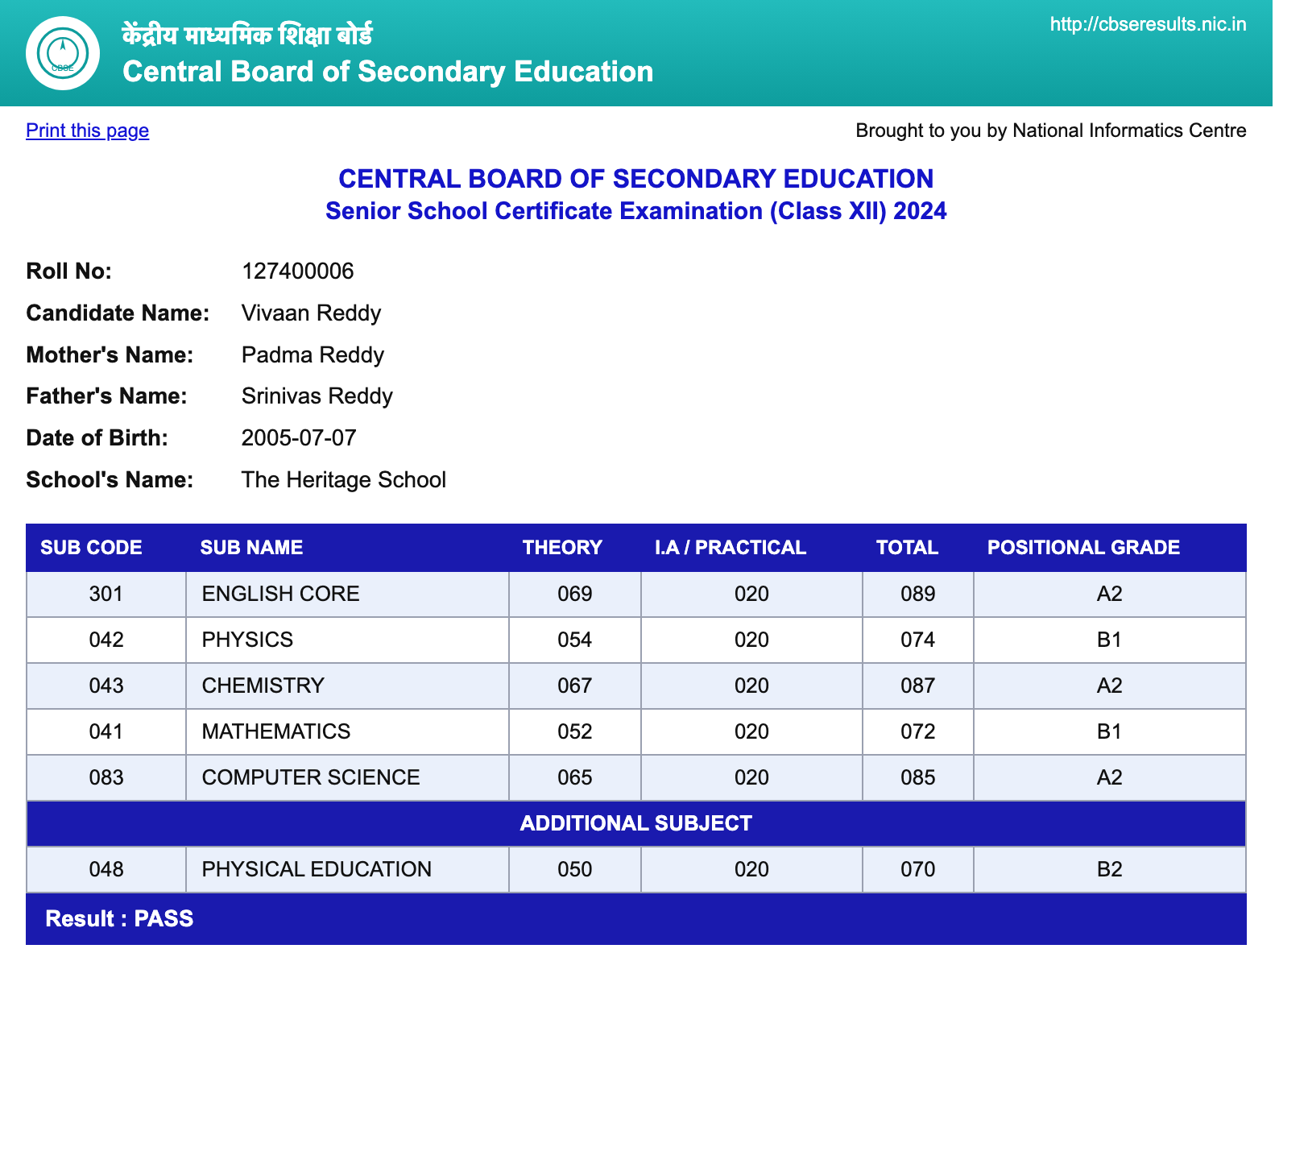1308x1160 pixels.
Task: Open the Print this page link
Action: [87, 130]
